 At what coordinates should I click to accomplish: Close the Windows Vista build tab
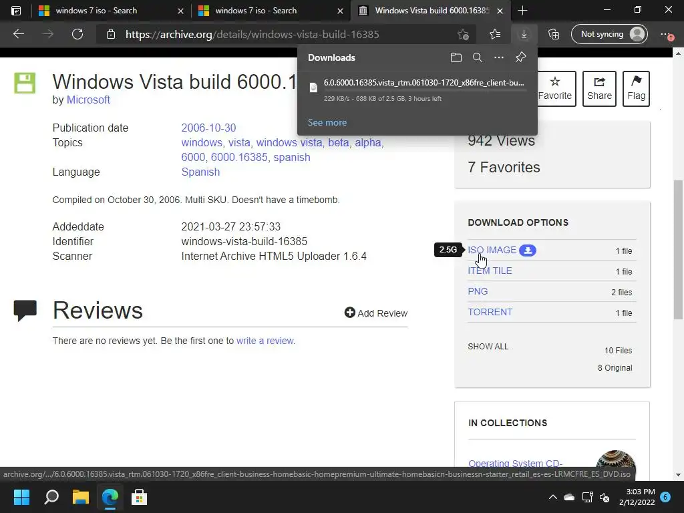tap(500, 11)
